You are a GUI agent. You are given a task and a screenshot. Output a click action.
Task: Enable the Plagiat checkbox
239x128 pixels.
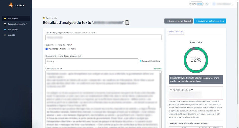pyautogui.click(x=69, y=49)
